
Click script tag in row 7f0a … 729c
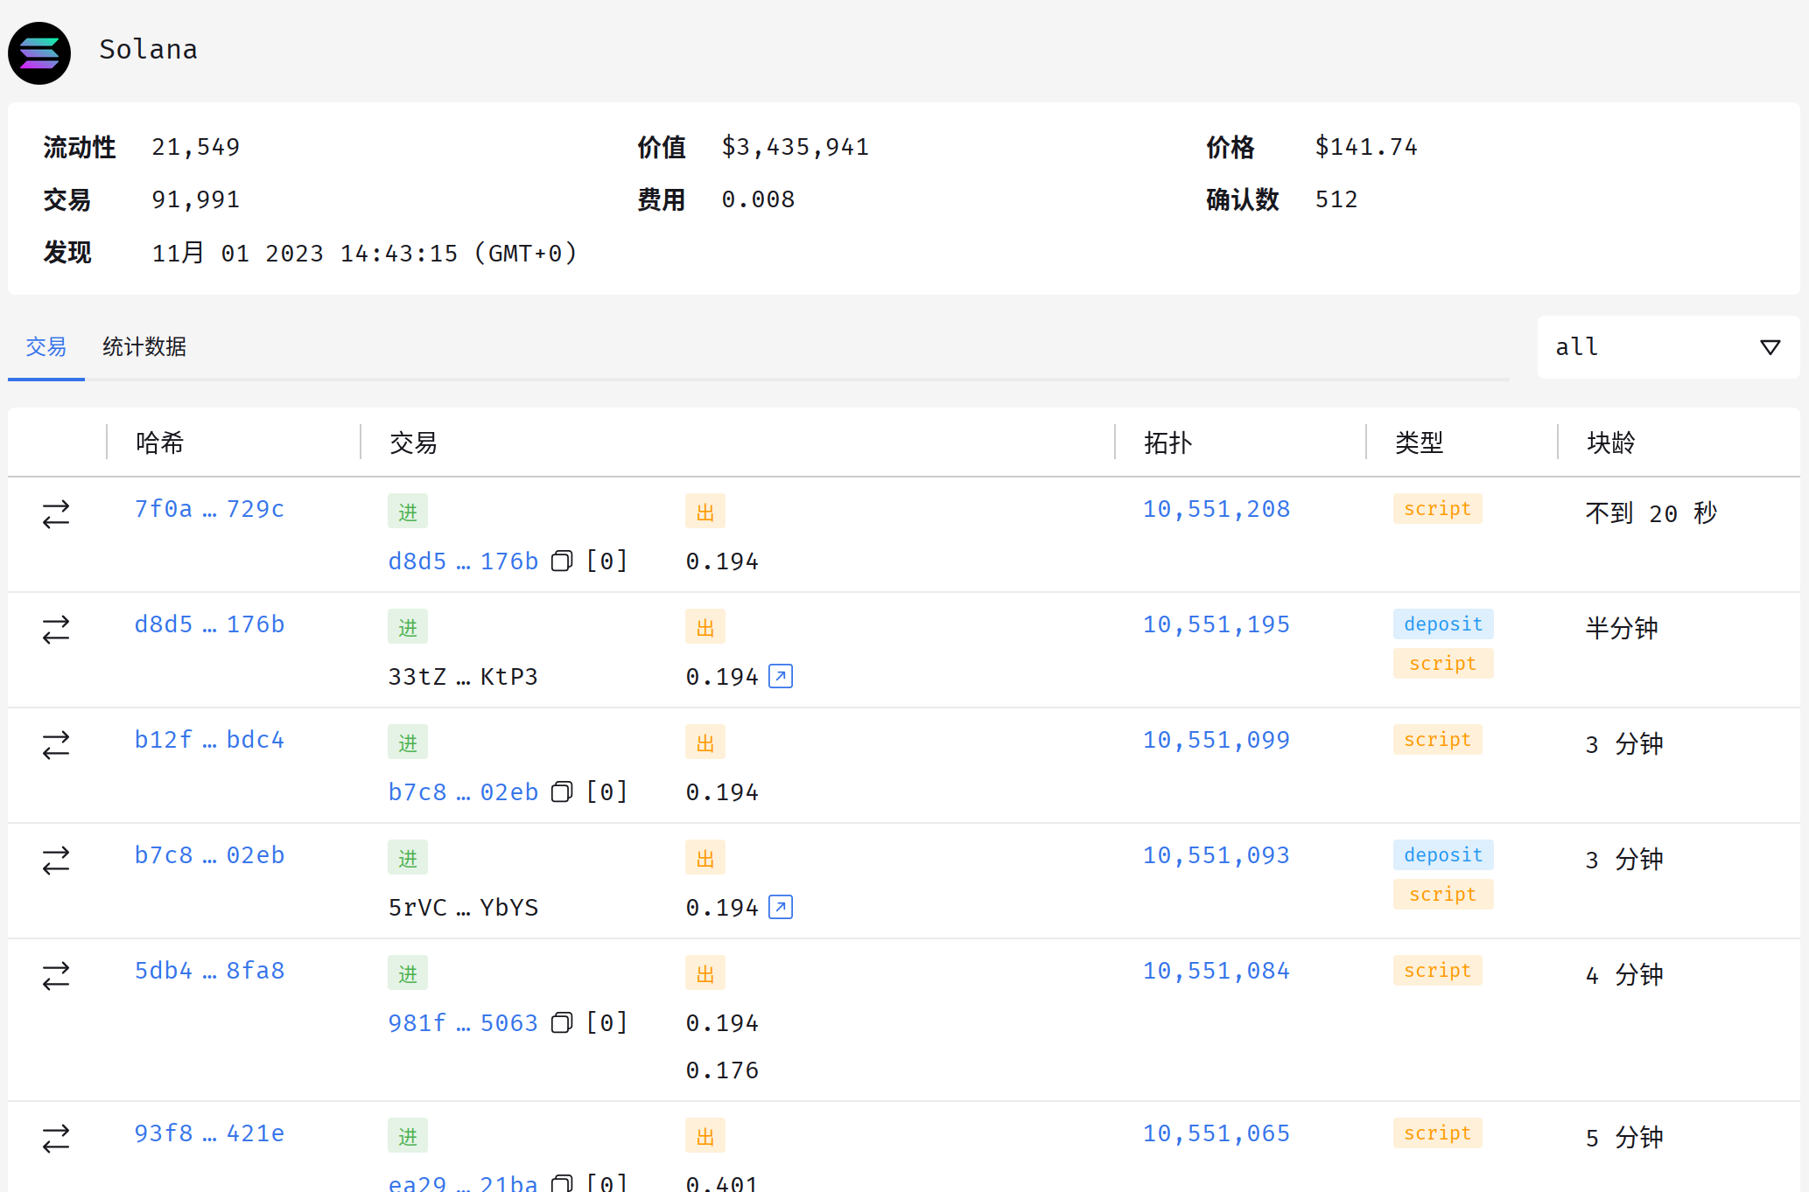1437,509
